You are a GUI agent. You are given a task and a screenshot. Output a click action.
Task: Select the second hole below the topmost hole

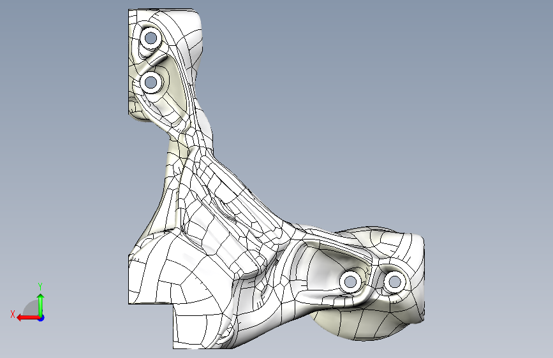[x=151, y=82]
